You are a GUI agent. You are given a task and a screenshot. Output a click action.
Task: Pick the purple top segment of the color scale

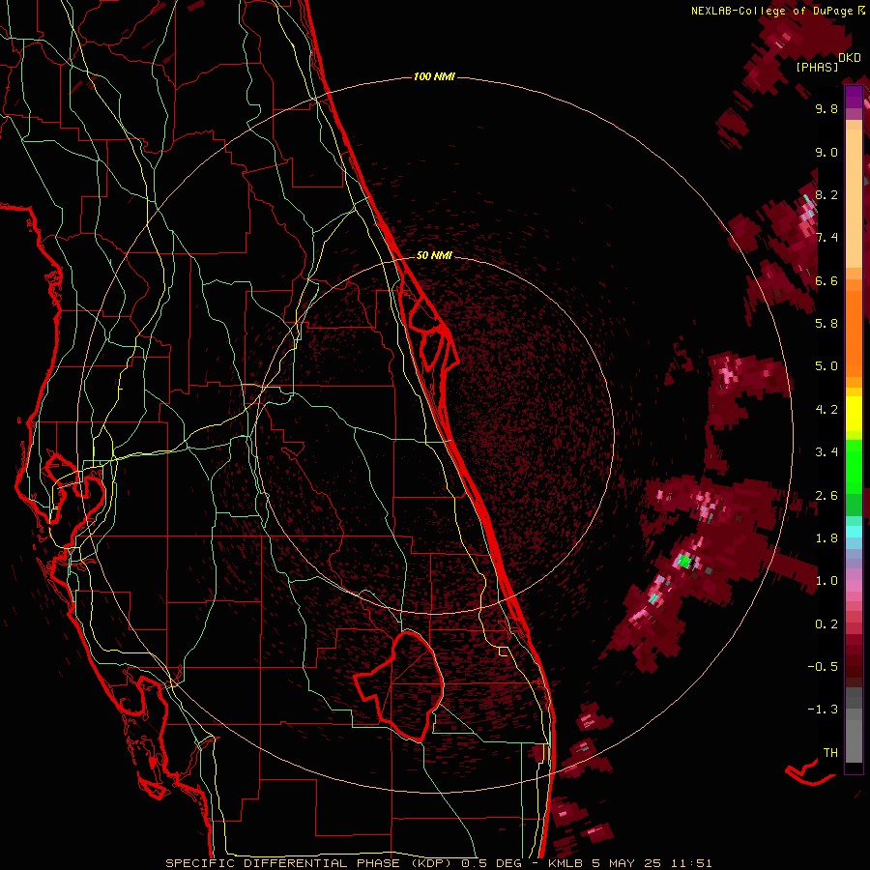[x=854, y=97]
